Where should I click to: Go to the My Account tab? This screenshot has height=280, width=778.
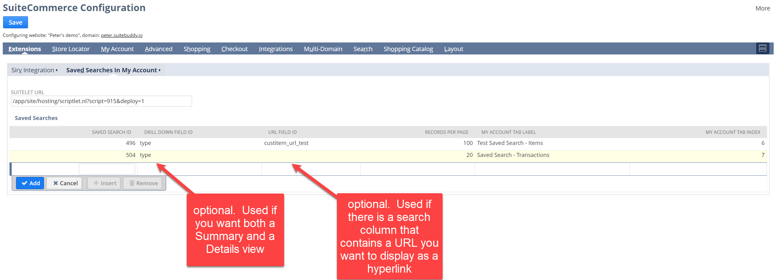tap(117, 49)
